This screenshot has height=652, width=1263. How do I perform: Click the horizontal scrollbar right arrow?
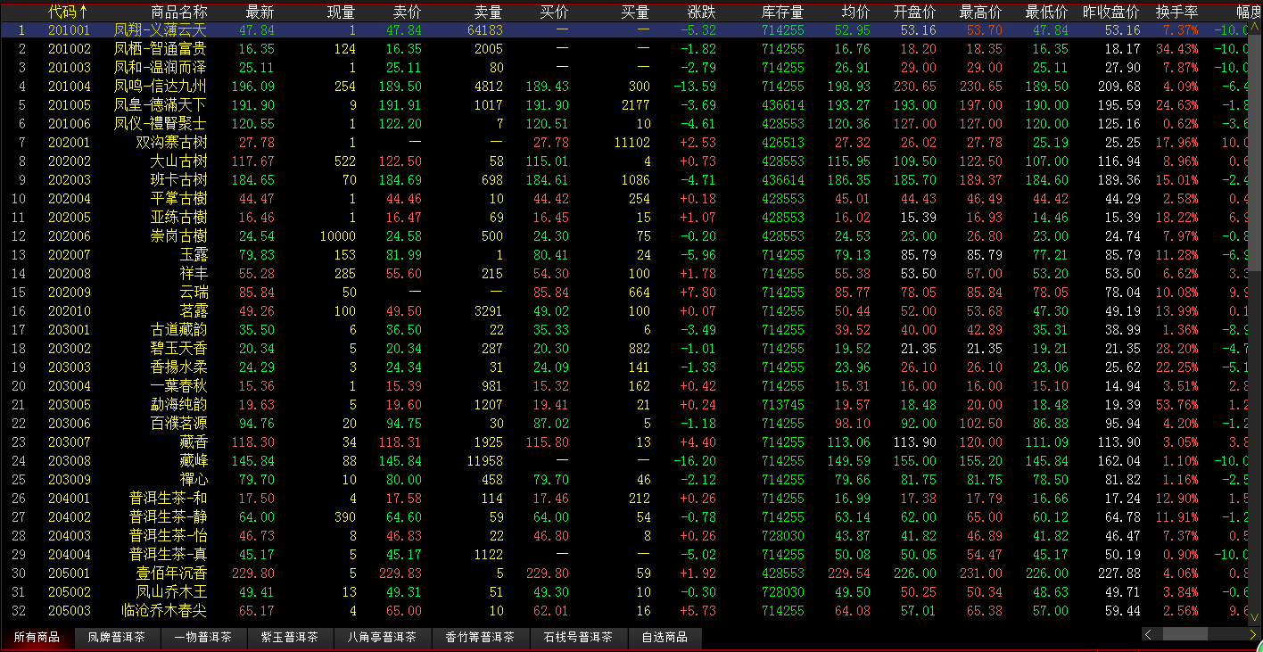(1253, 634)
